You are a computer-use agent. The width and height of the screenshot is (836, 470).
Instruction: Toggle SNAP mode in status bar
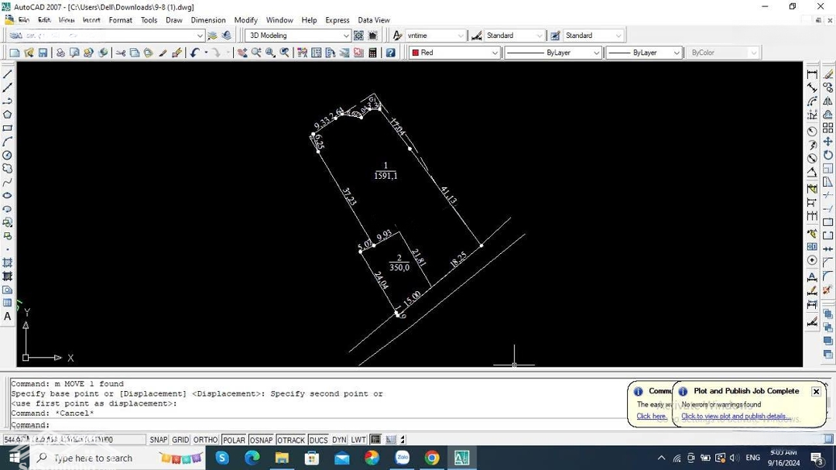[159, 440]
